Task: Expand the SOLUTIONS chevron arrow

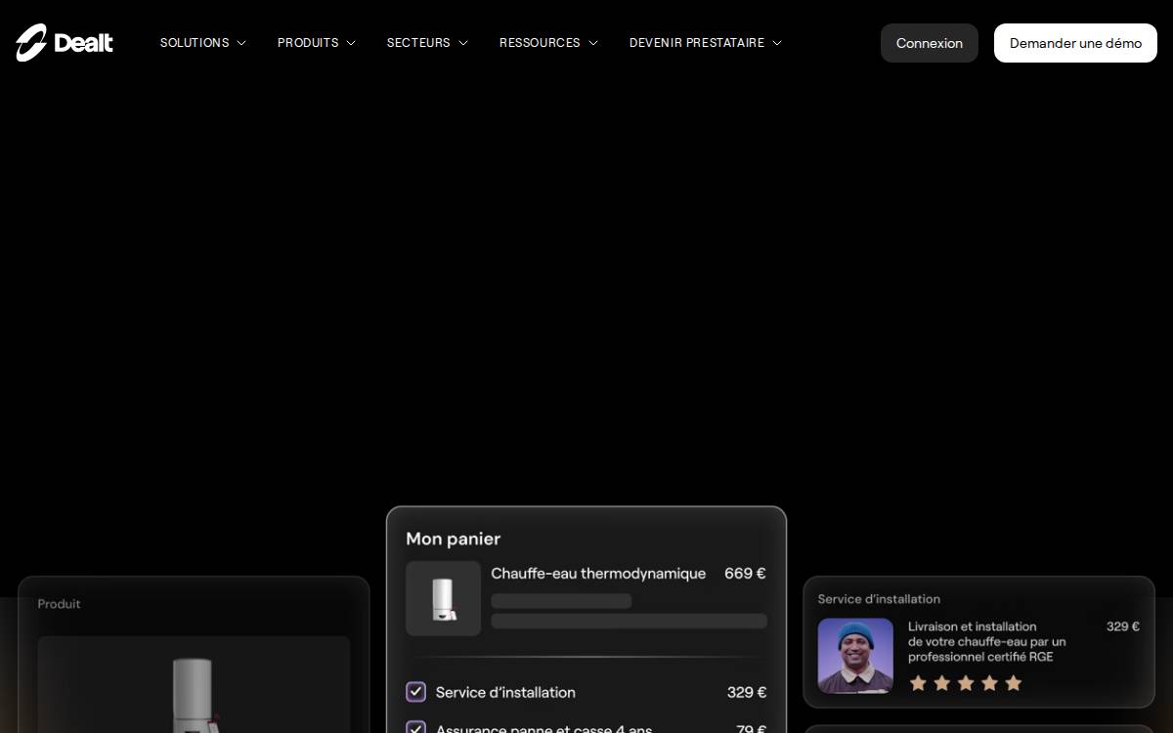Action: coord(241,43)
